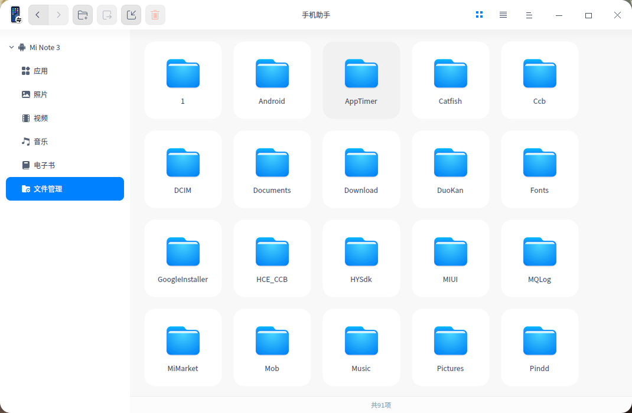Open the hamburger main menu

click(x=529, y=15)
